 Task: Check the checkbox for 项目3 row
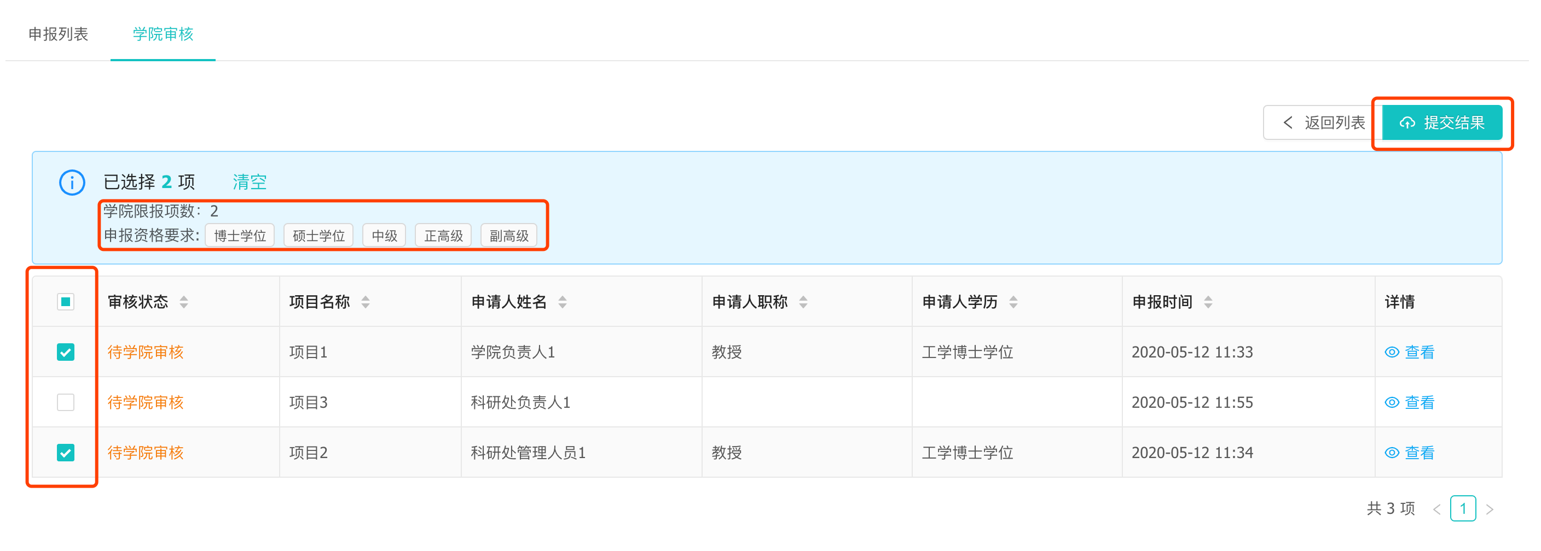pyautogui.click(x=66, y=402)
